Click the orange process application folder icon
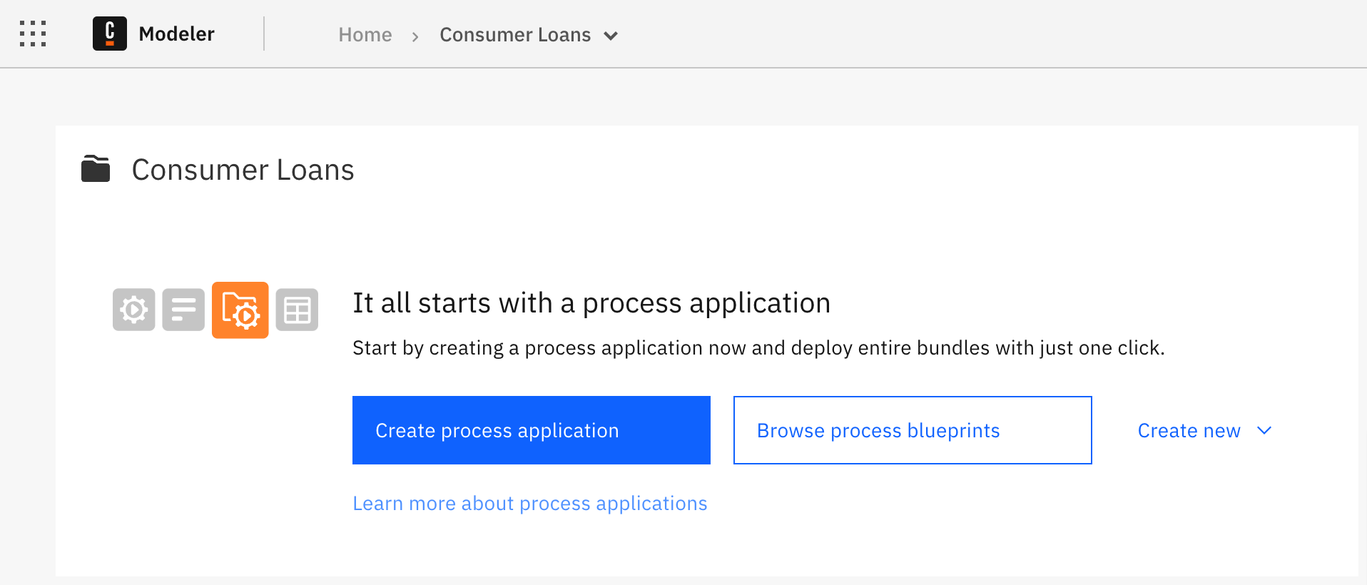Screen dimensions: 1367x585 [240, 310]
